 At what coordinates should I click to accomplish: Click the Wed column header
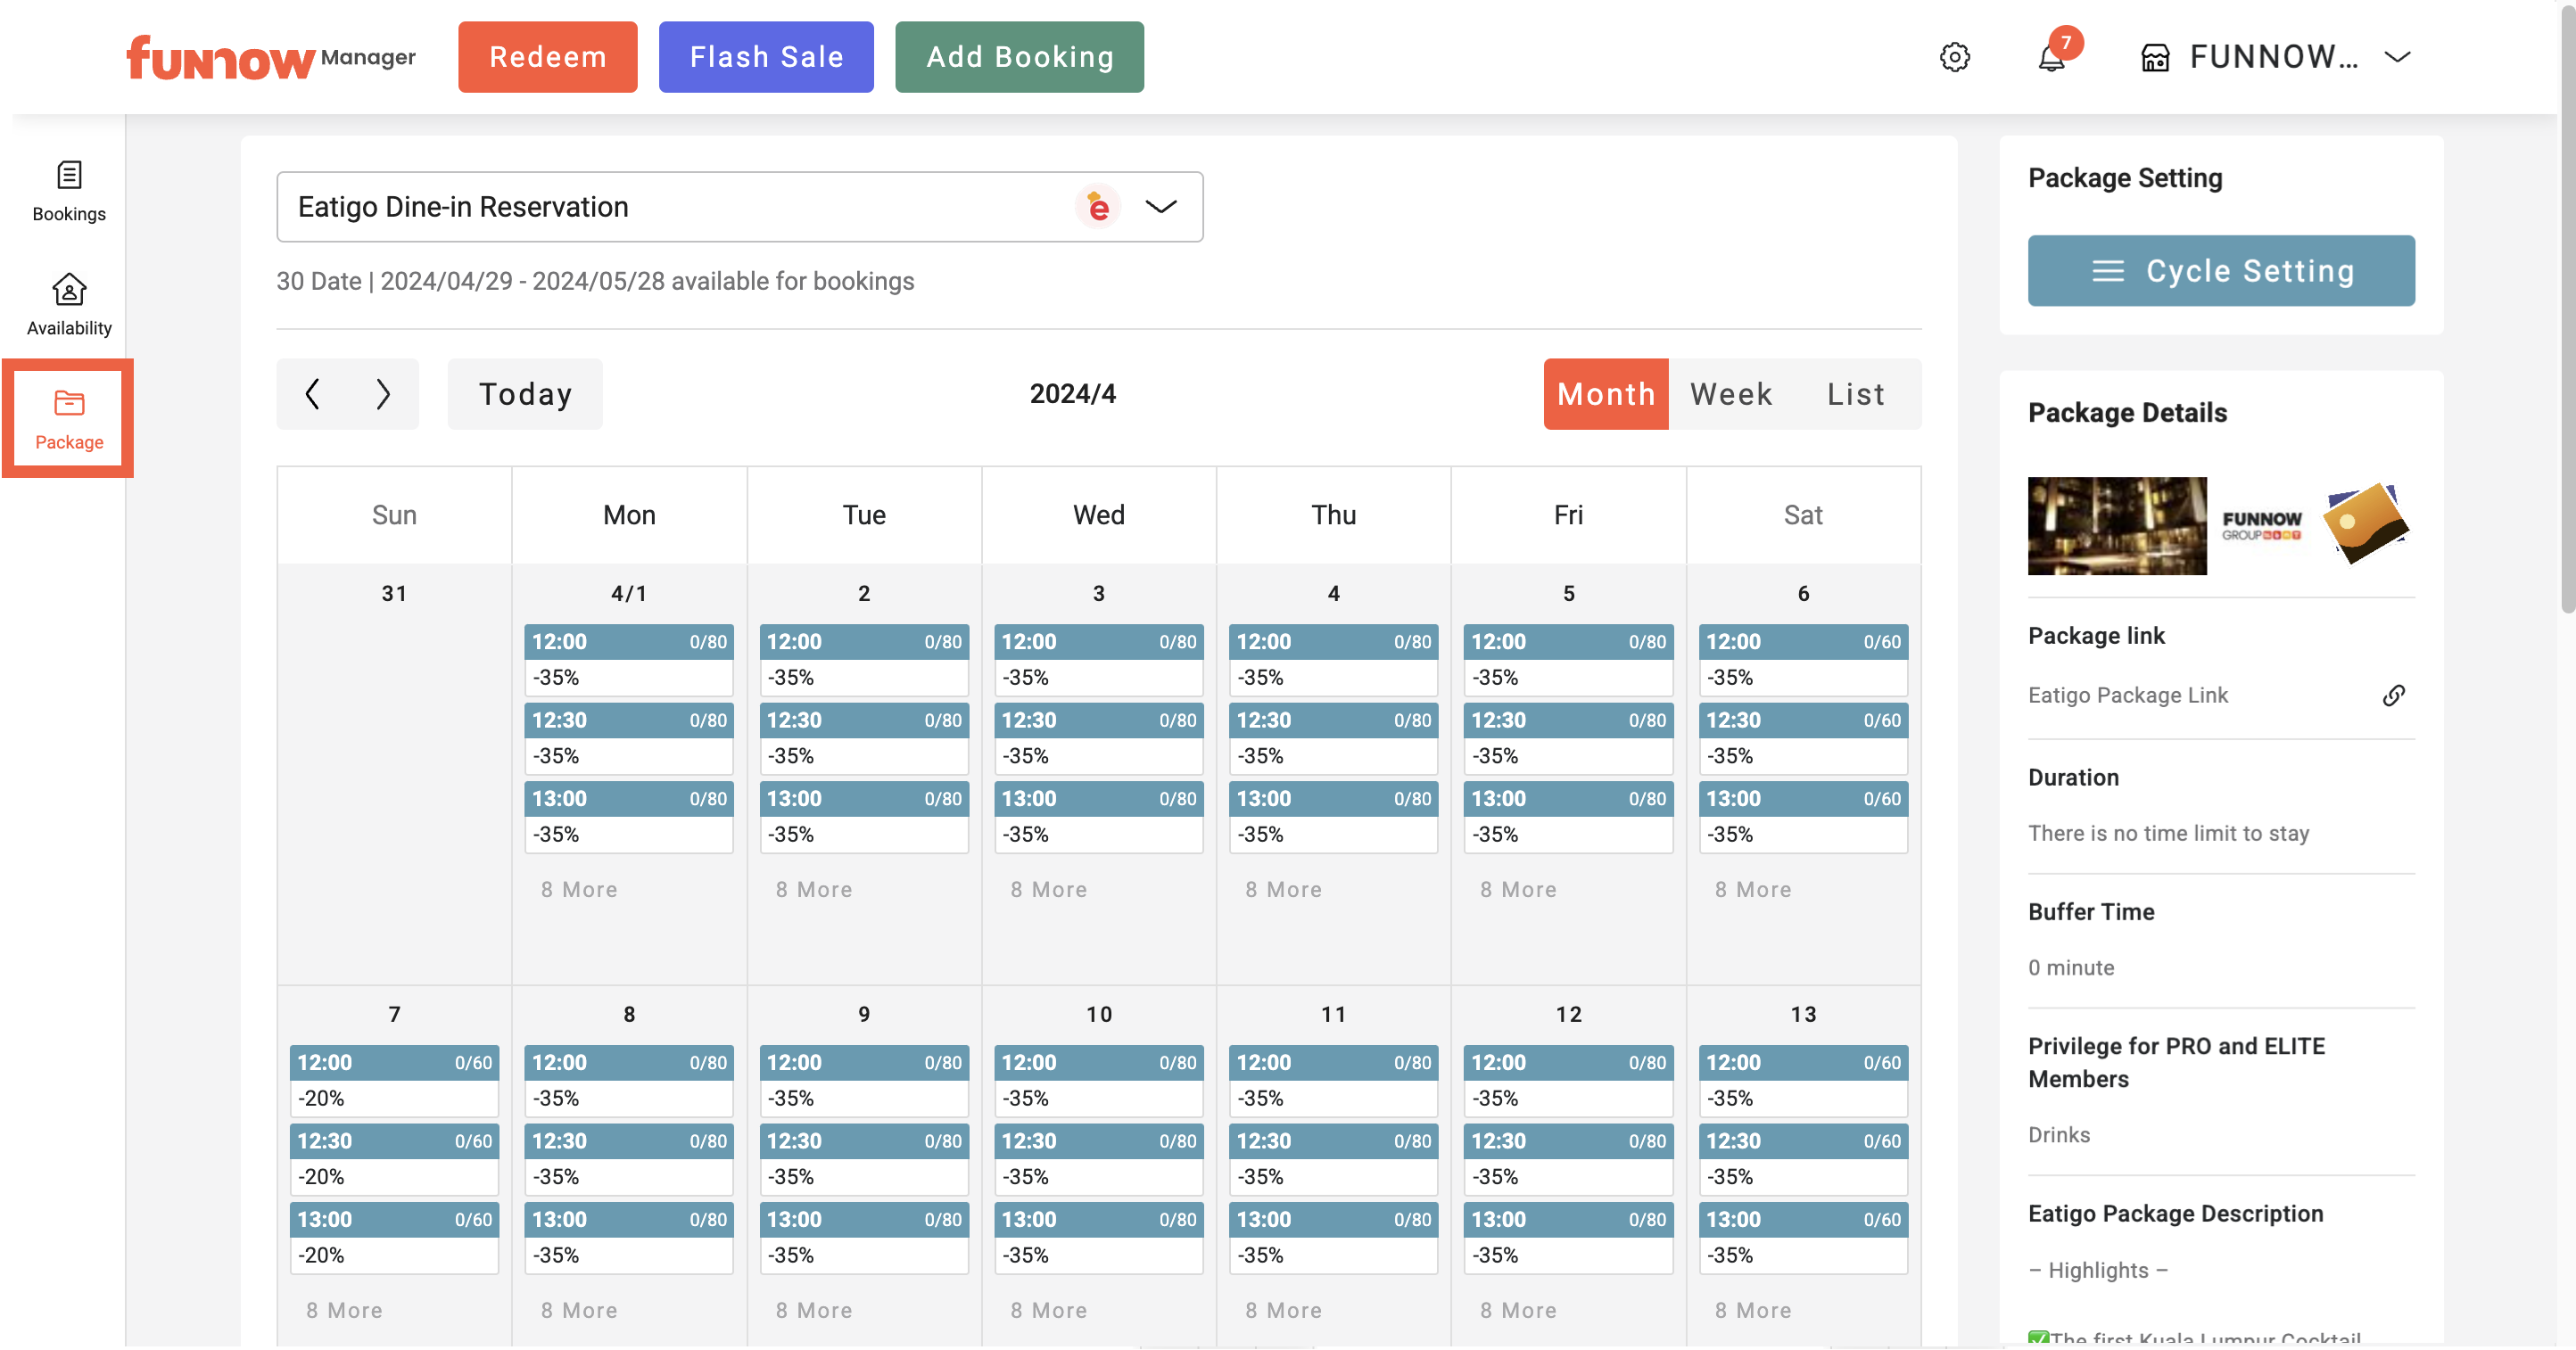coord(1098,515)
